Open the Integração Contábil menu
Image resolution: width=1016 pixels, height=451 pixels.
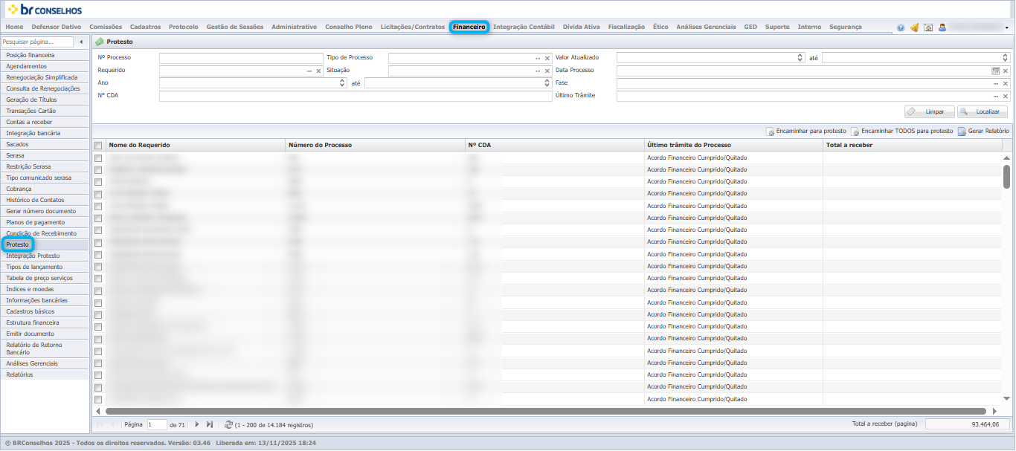524,27
